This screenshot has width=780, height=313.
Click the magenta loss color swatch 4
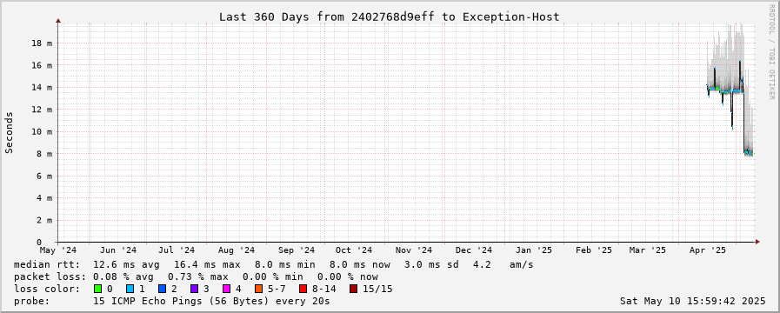(x=226, y=289)
